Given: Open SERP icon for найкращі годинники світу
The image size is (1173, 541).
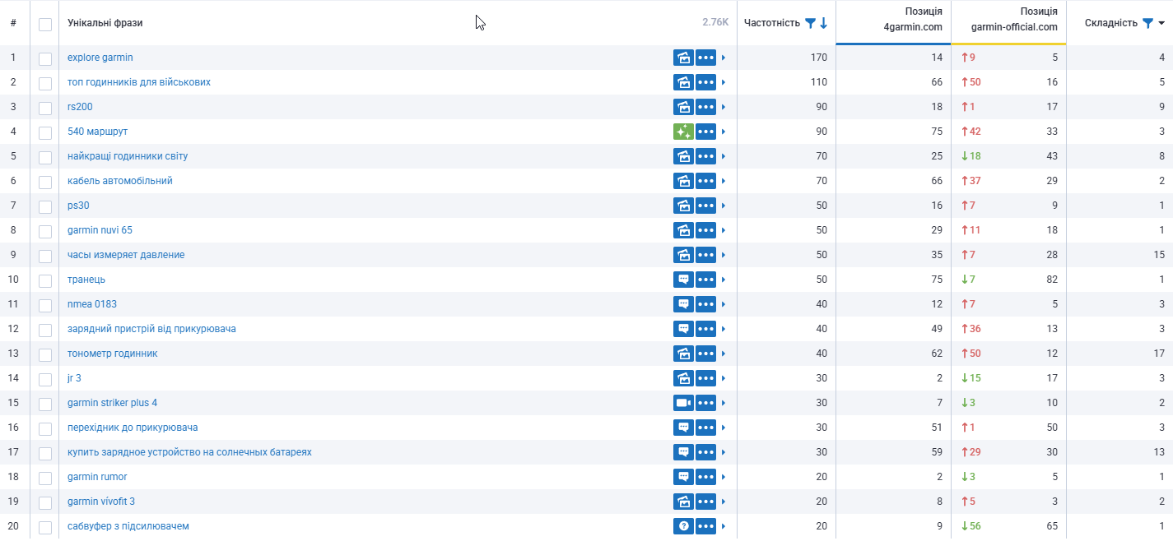Looking at the screenshot, I should pyautogui.click(x=683, y=156).
